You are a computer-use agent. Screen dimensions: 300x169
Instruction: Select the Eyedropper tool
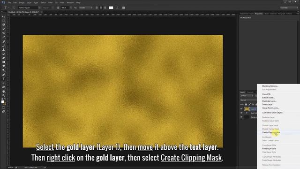point(3,37)
